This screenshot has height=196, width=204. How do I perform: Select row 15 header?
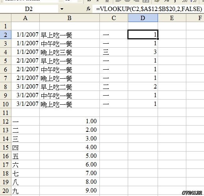(x=6, y=147)
